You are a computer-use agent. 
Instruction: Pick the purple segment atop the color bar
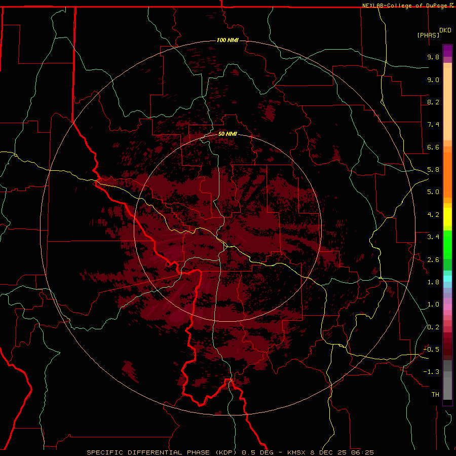click(x=447, y=51)
